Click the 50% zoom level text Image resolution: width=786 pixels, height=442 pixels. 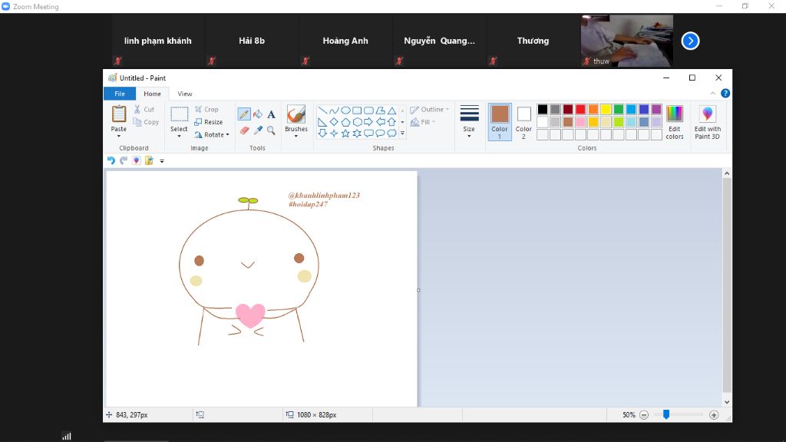629,415
